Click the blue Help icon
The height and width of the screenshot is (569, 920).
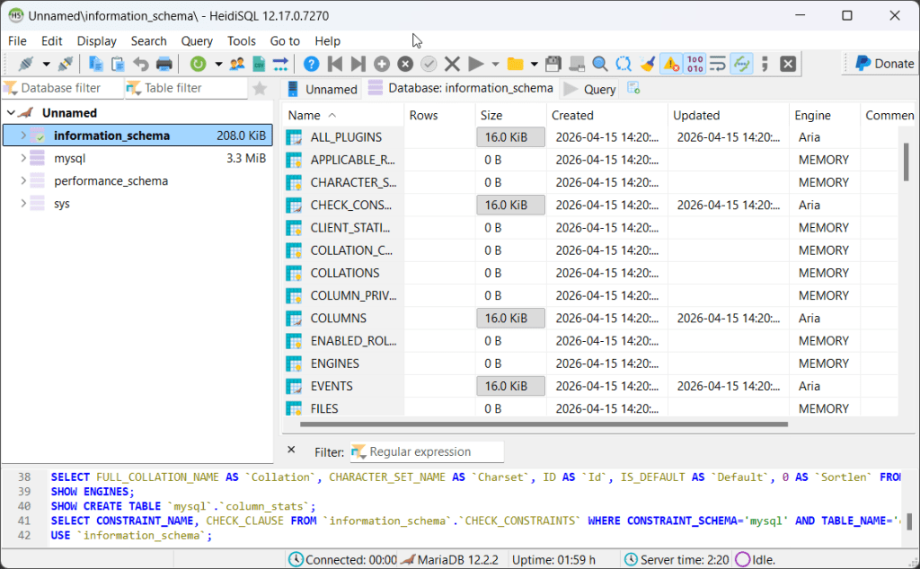[x=311, y=64]
